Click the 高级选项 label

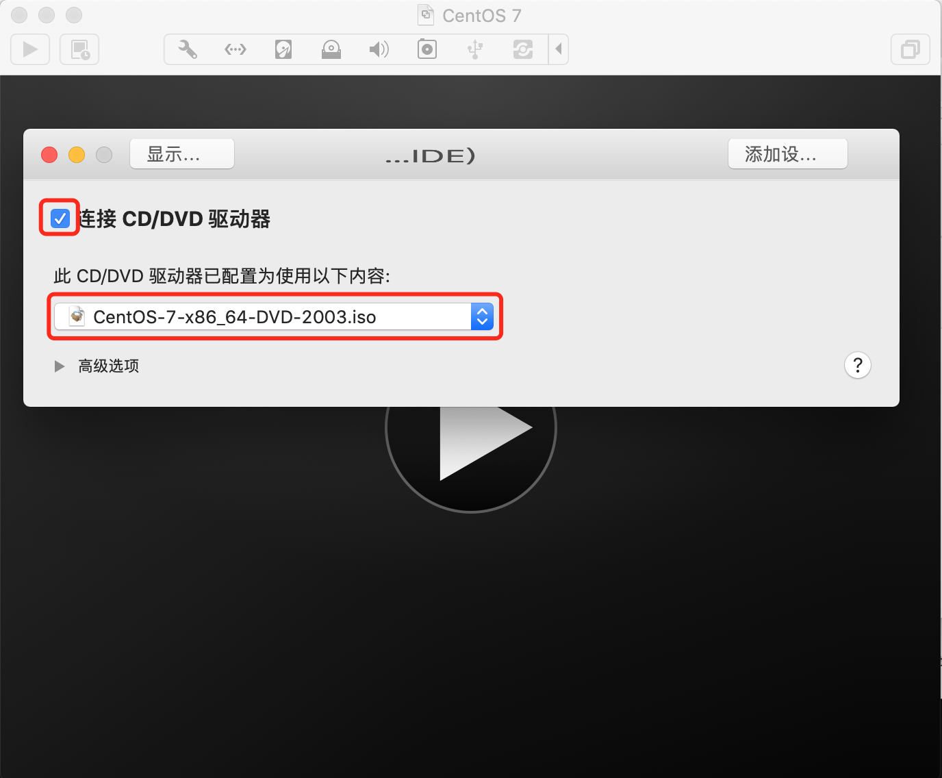click(x=109, y=366)
